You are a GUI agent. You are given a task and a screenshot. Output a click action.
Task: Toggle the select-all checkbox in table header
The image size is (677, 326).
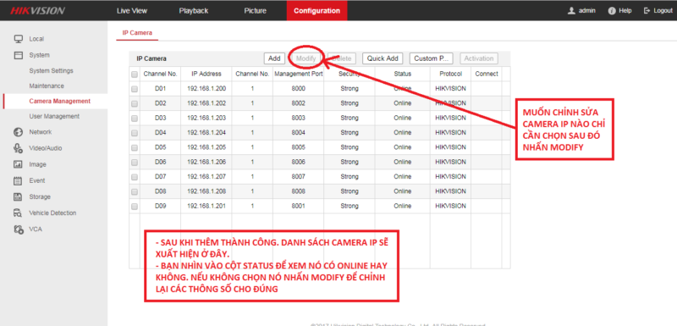coord(135,75)
